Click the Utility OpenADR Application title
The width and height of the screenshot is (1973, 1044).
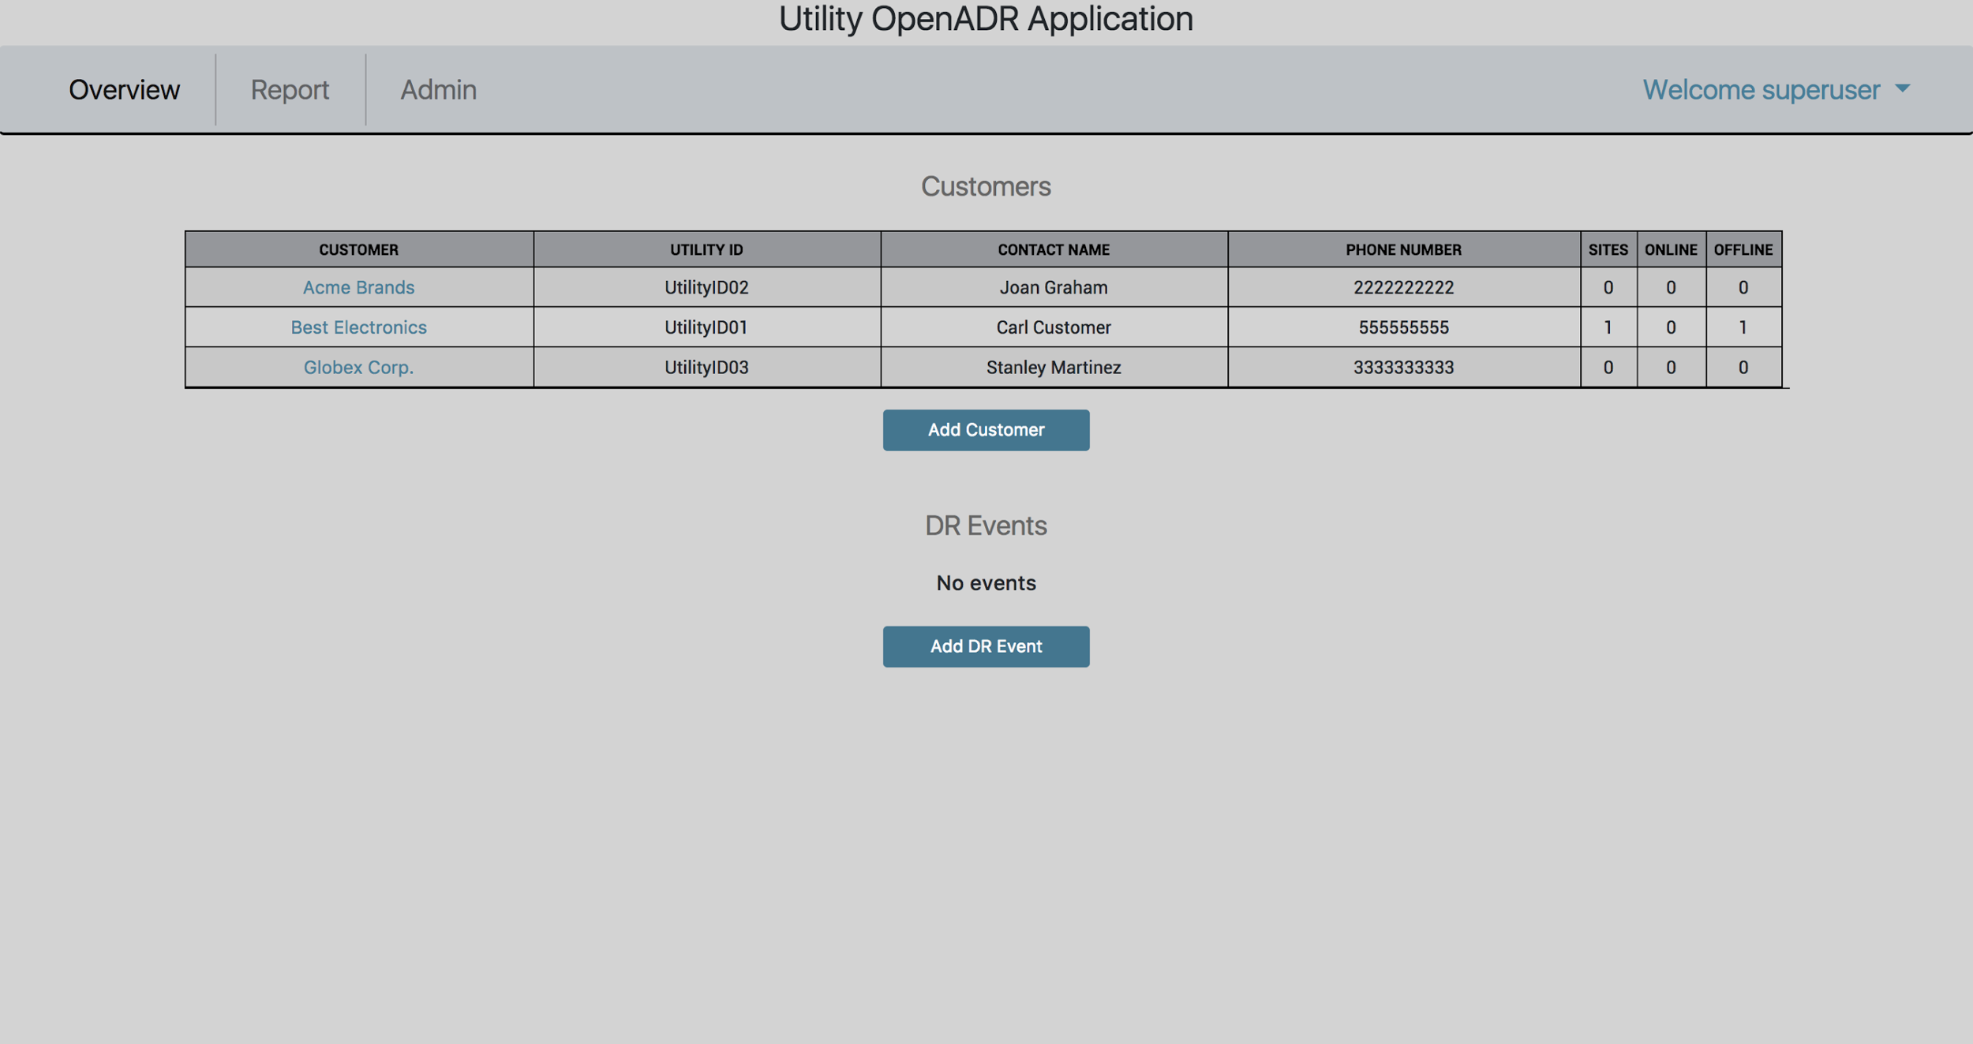coord(986,19)
